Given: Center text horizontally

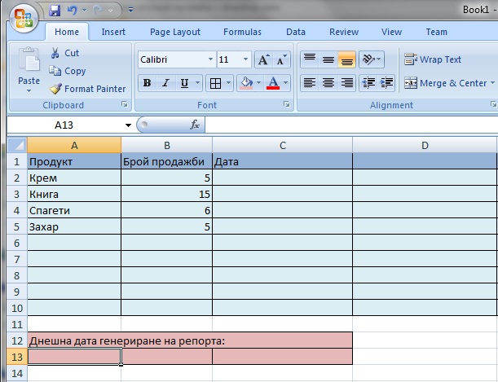Looking at the screenshot, I should pos(328,83).
